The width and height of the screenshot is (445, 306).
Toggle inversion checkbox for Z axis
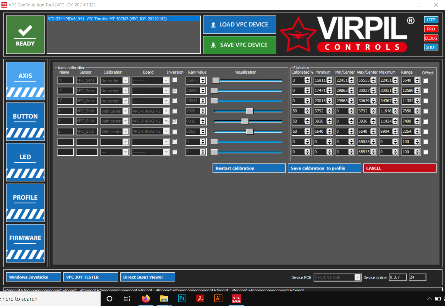[175, 132]
